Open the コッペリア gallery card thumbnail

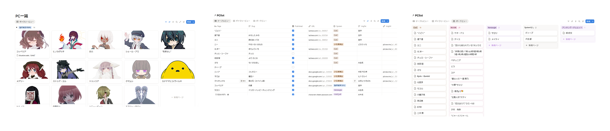[x=32, y=40]
